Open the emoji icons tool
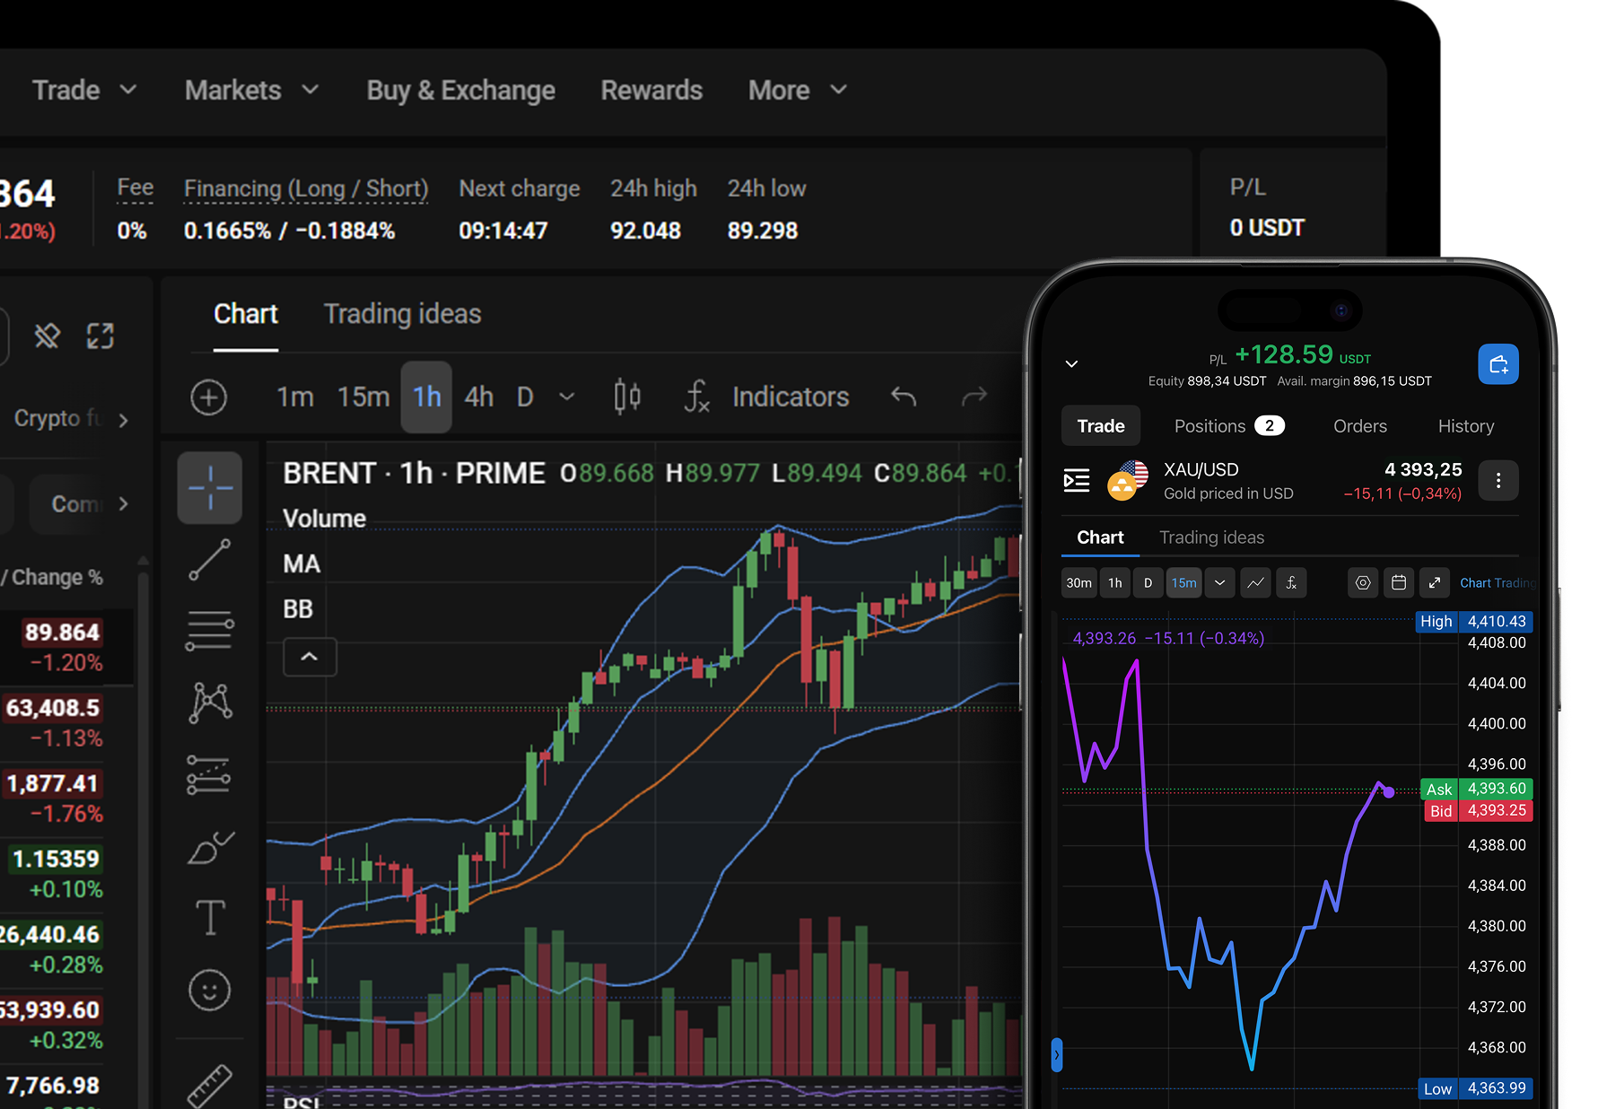Screen dimensions: 1598x1109 210,991
